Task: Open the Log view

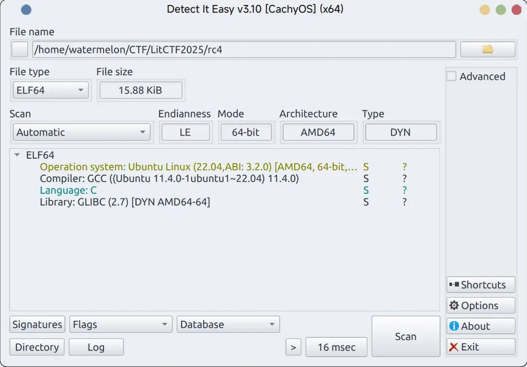Action: point(96,347)
